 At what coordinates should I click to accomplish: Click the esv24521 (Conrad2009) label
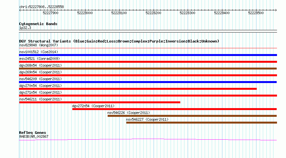[x=40, y=59]
